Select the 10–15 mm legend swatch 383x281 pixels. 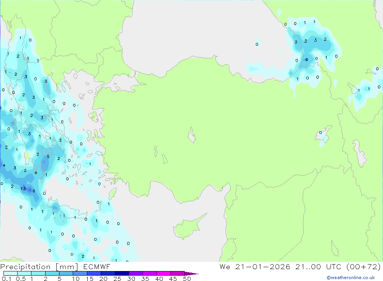coord(80,273)
